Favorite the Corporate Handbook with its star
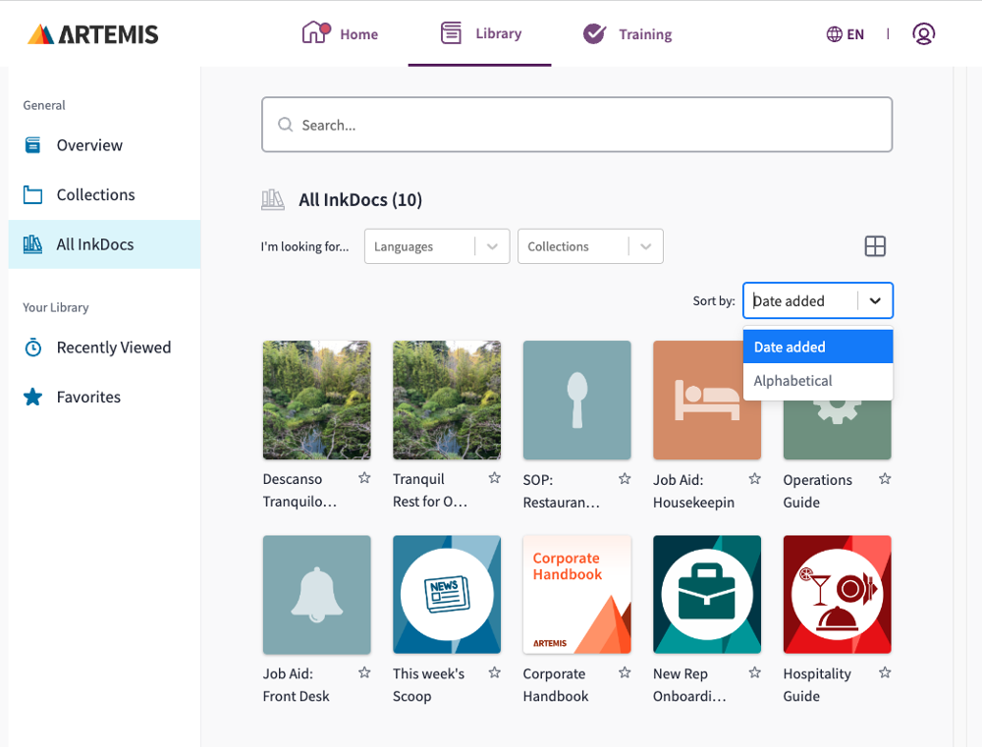The width and height of the screenshot is (982, 747). coord(625,673)
